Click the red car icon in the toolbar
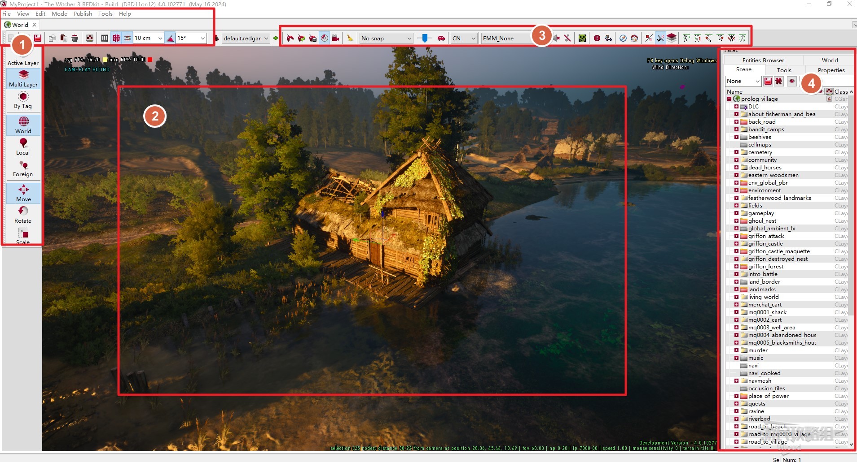The width and height of the screenshot is (857, 462). point(441,39)
